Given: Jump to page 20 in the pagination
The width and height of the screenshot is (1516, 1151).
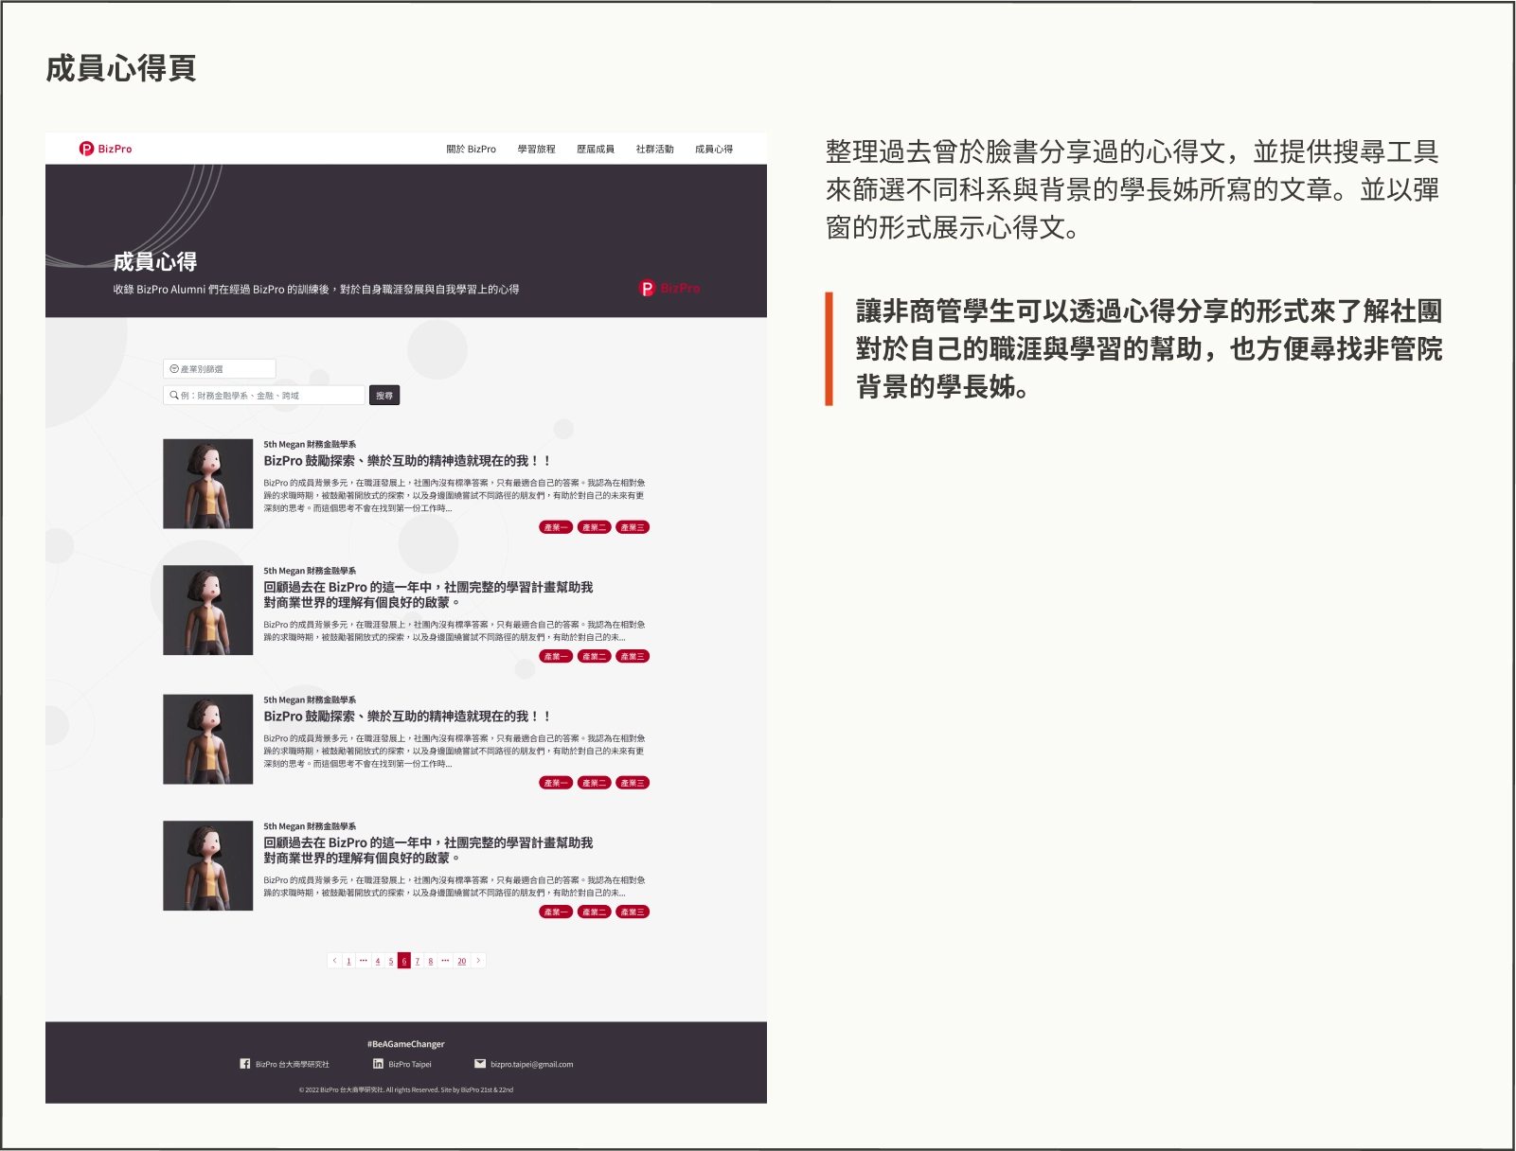Looking at the screenshot, I should 461,961.
